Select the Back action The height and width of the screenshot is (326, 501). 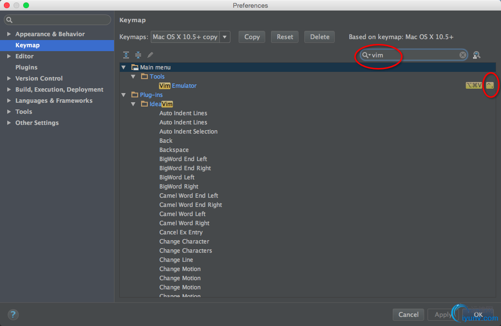pos(166,141)
